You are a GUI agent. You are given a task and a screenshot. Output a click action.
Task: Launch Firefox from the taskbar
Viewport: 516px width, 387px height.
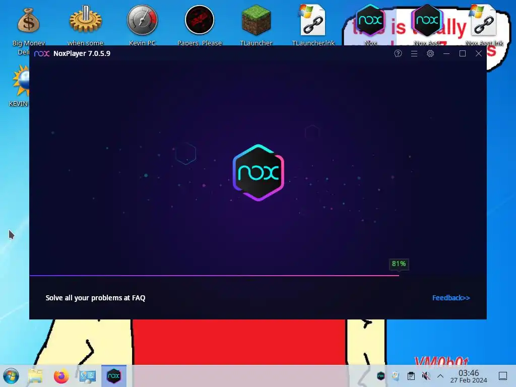[61, 376]
